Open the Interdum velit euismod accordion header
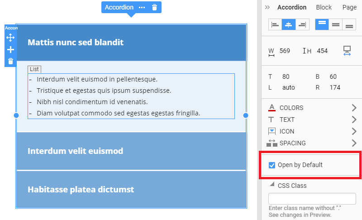The height and width of the screenshot is (220, 362). tap(131, 151)
